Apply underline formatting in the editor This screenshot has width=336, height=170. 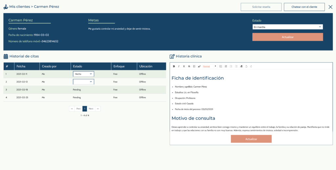[184, 66]
